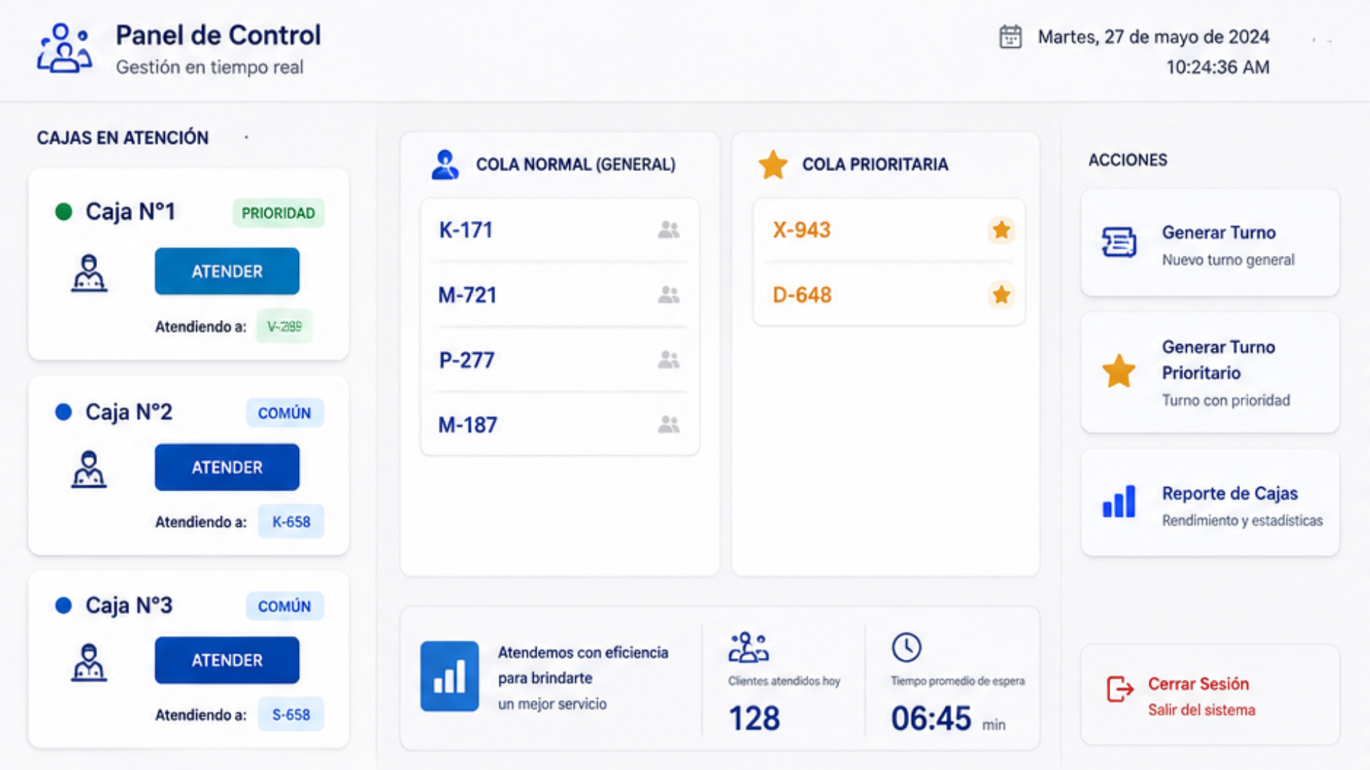1370x770 pixels.
Task: Open the Reporte de Cajas card
Action: tap(1210, 503)
